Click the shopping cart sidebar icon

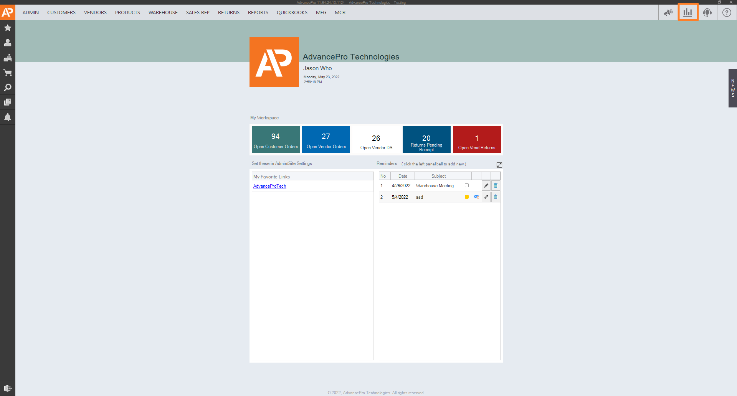(x=7, y=73)
